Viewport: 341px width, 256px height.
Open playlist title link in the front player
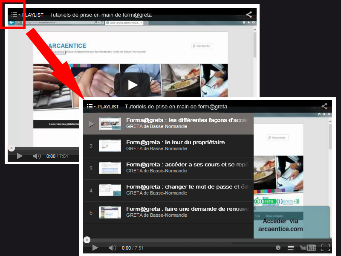pyautogui.click(x=176, y=106)
